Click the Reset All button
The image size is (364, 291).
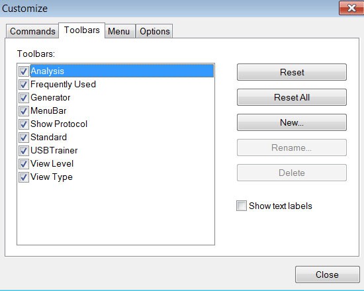[292, 97]
